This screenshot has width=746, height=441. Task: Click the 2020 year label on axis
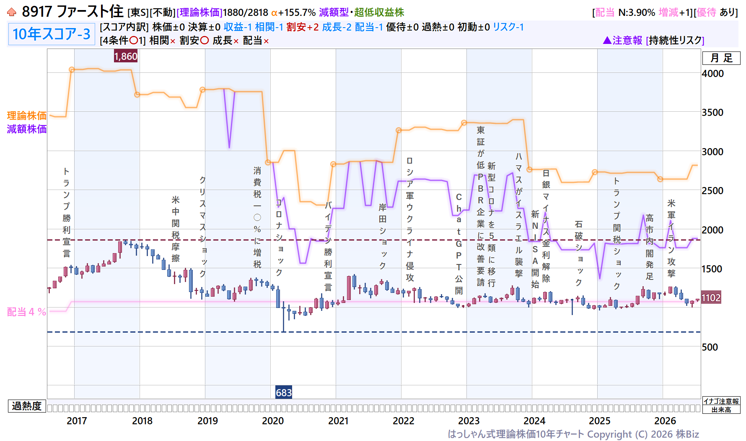pos(273,421)
